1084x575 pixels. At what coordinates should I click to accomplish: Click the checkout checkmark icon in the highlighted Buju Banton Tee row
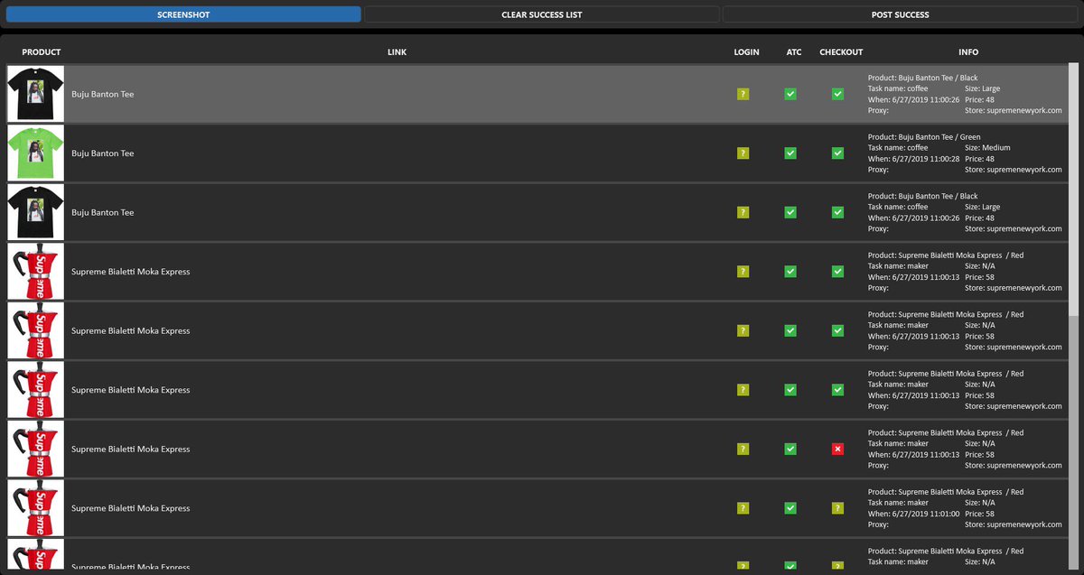(x=837, y=94)
